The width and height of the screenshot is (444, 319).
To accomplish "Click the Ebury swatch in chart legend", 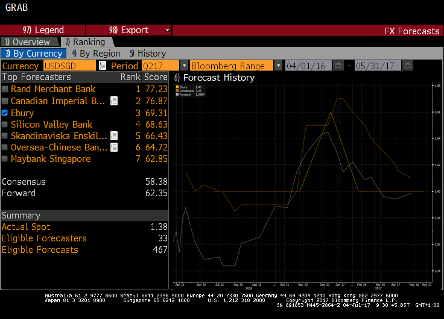I will tap(177, 87).
